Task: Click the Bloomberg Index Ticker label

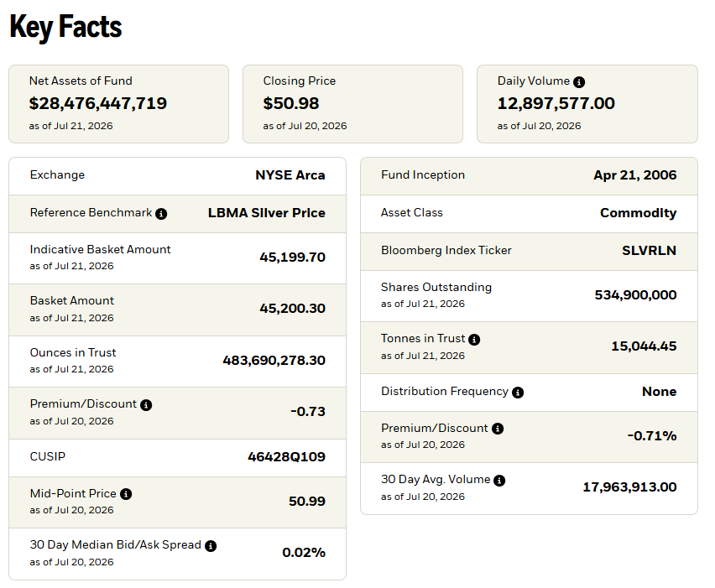Action: tap(446, 251)
